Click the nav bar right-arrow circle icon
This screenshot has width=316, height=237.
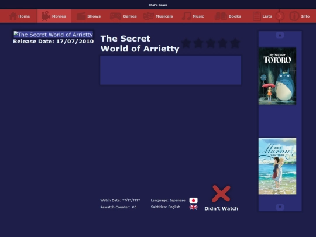click(x=280, y=16)
